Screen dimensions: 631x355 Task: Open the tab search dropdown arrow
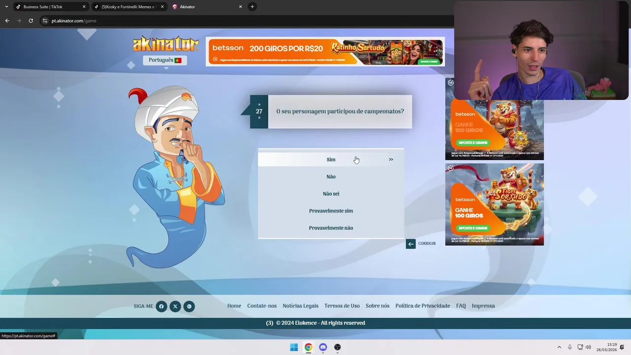coord(6,7)
